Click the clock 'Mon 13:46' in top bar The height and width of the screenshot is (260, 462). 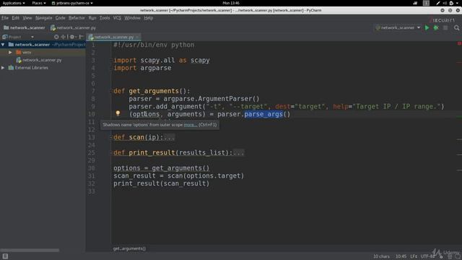231,3
